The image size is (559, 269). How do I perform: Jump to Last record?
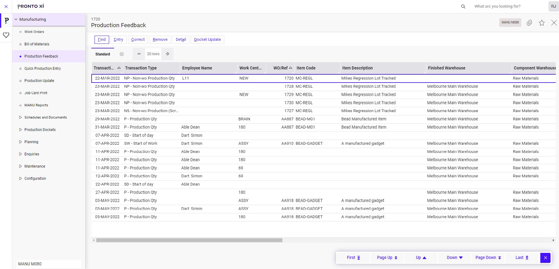pyautogui.click(x=522, y=258)
